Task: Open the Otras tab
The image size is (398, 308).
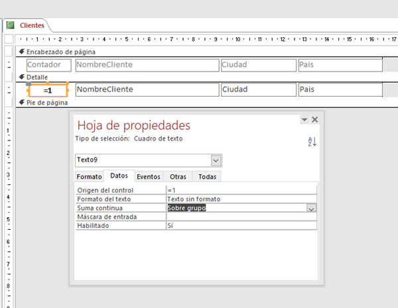Action: click(x=178, y=177)
